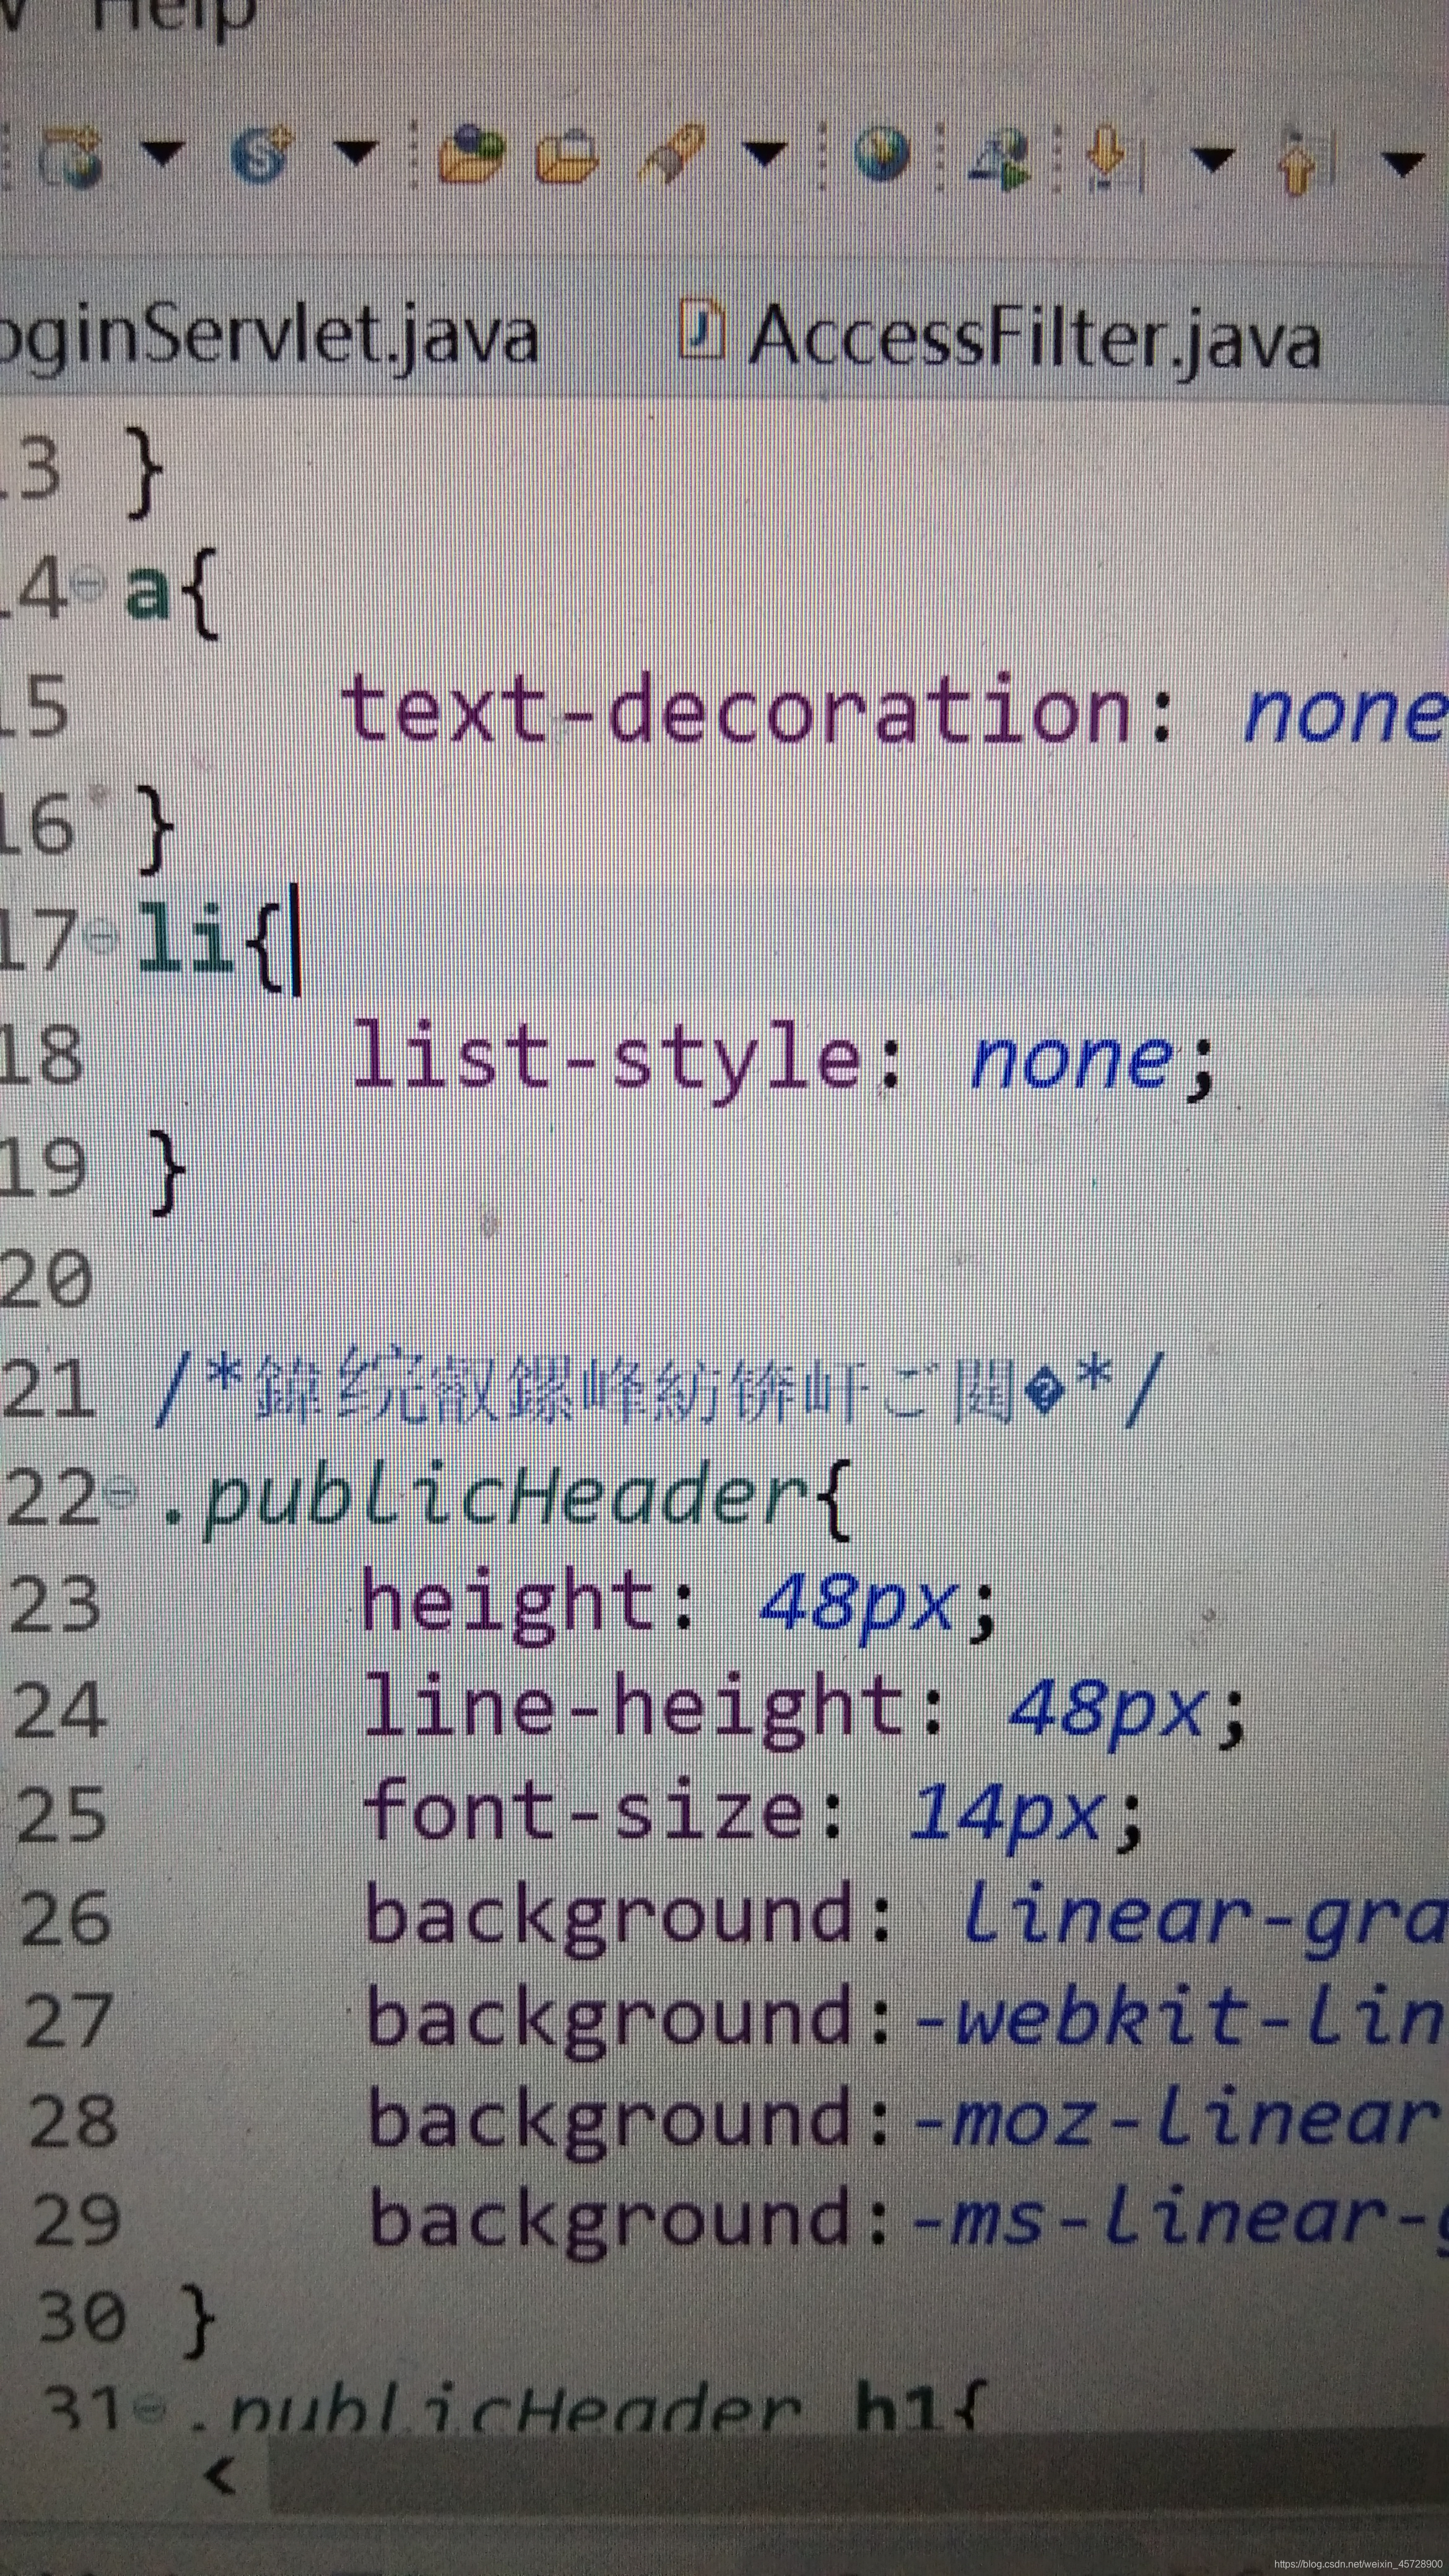1449x2576 pixels.
Task: Open the Previous Annotation dropdown arrow
Action: 1402,163
